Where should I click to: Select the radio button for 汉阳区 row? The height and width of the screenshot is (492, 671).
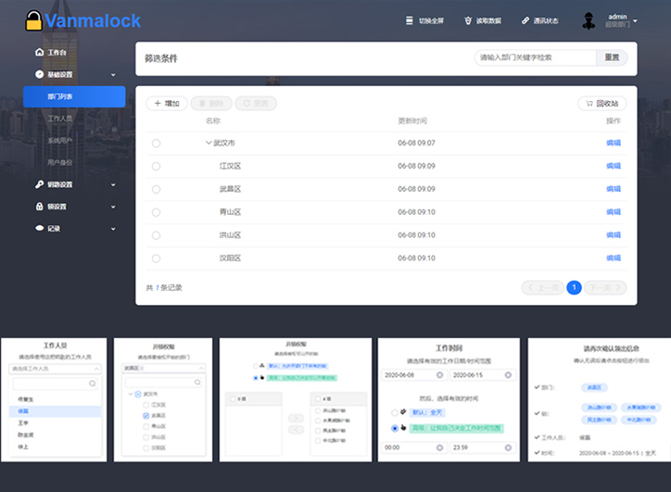click(156, 259)
